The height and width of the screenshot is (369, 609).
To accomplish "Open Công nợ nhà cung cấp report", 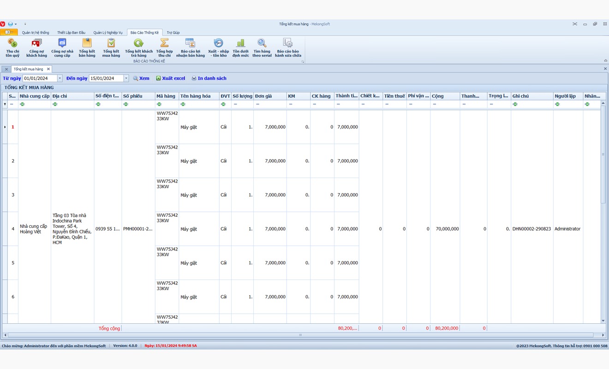I will (x=62, y=48).
